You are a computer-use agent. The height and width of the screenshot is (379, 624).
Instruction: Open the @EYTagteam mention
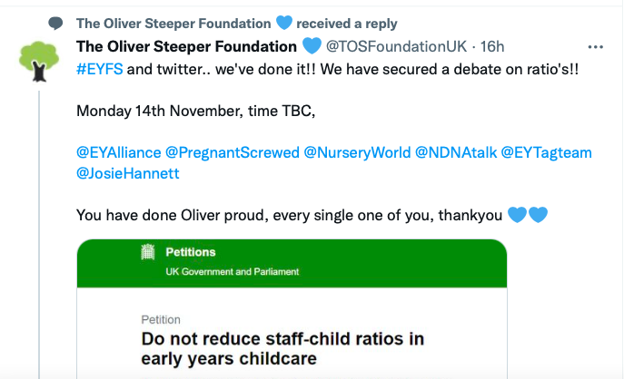click(547, 152)
